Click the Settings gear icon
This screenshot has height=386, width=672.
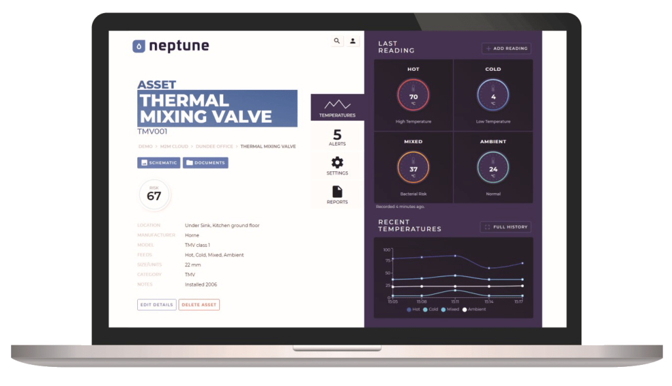coord(337,162)
